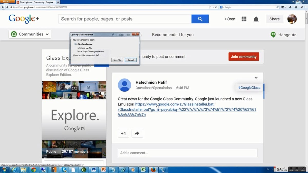Open Hangouts from the quote icon
Viewport: 308px width, 173px height.
[273, 35]
